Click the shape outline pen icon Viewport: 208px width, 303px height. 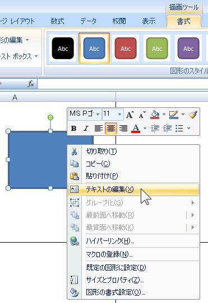point(173,115)
